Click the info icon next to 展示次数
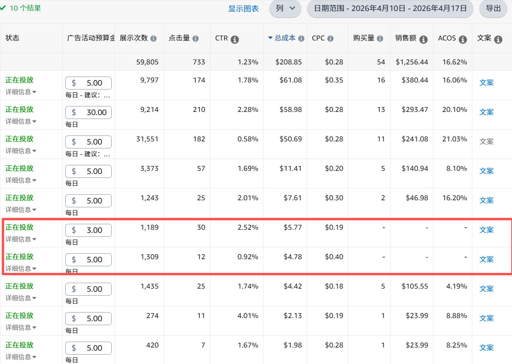Screen dimensions: 512x364 point(153,38)
